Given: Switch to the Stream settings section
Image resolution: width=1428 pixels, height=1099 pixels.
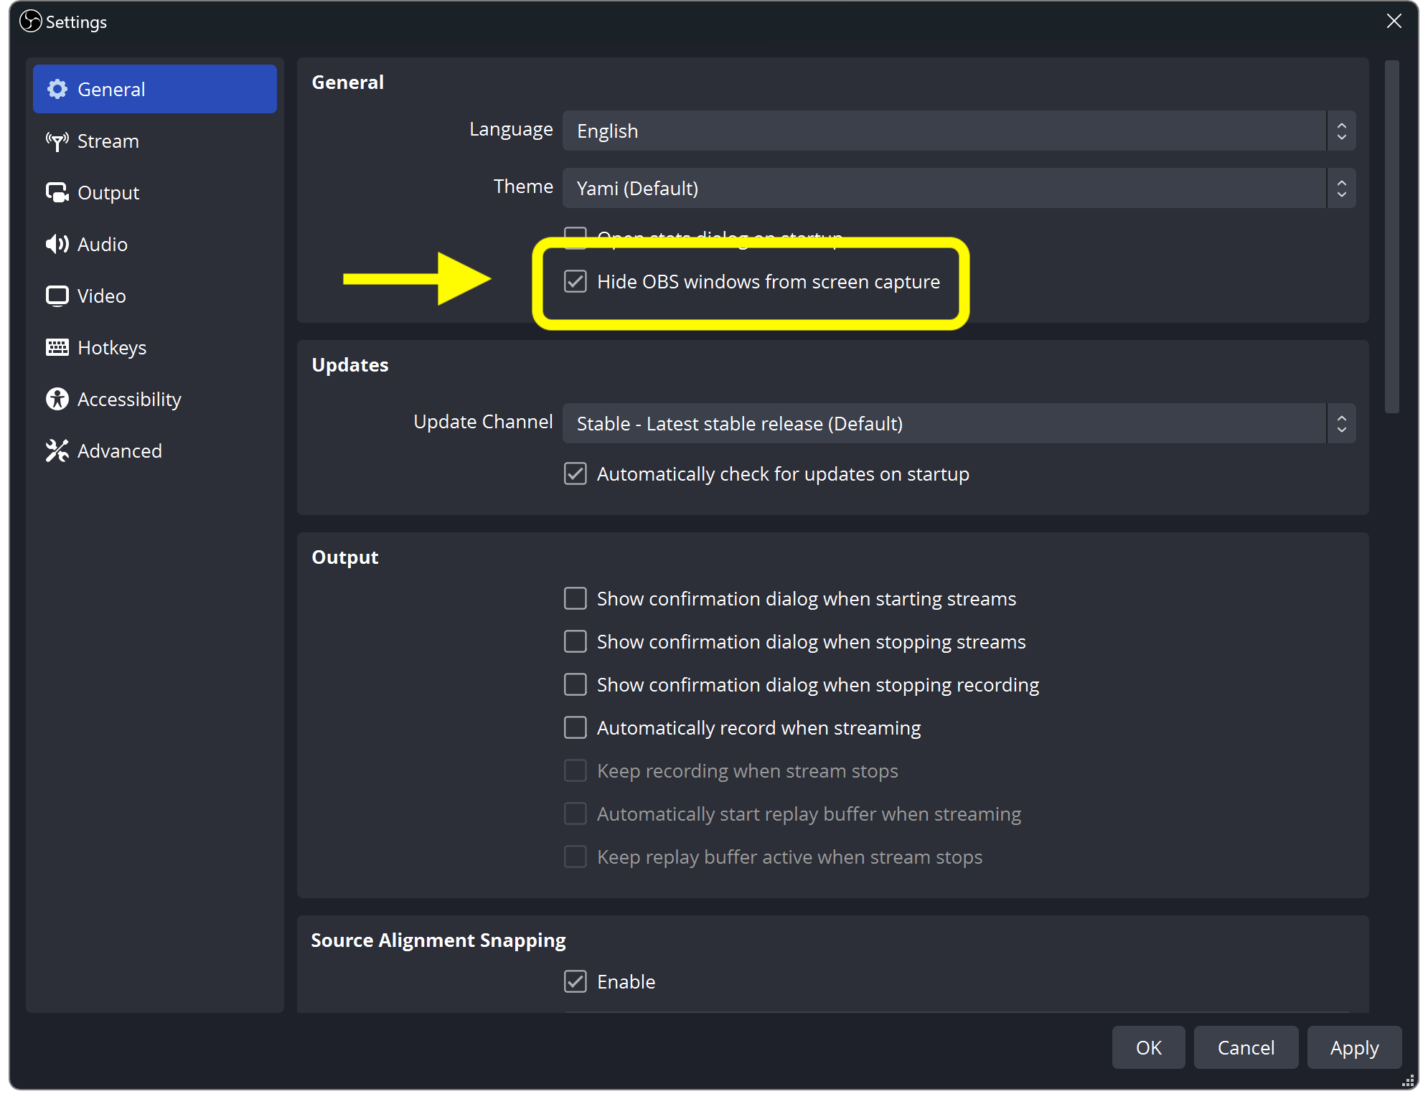Looking at the screenshot, I should pyautogui.click(x=108, y=141).
